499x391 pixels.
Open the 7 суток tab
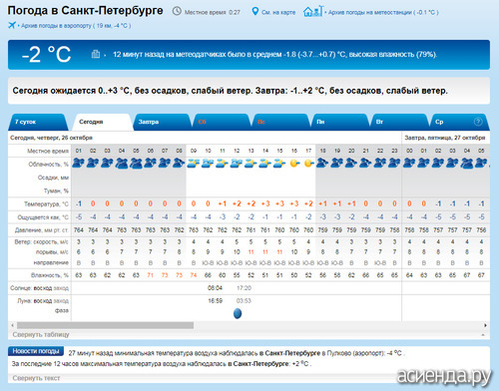coord(37,122)
